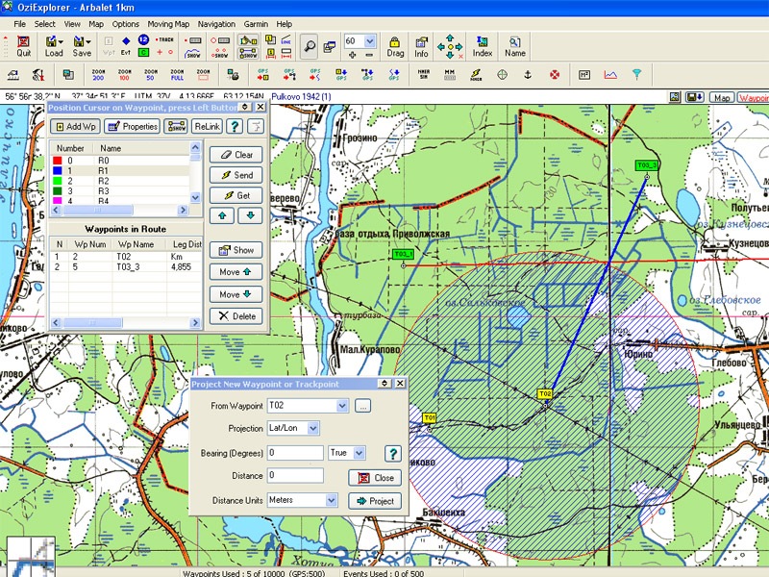Click the Quit toolbar icon

click(x=23, y=45)
